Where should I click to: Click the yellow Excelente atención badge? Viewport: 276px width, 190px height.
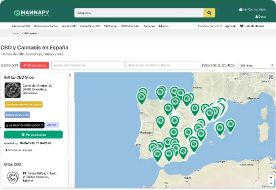coord(24,104)
